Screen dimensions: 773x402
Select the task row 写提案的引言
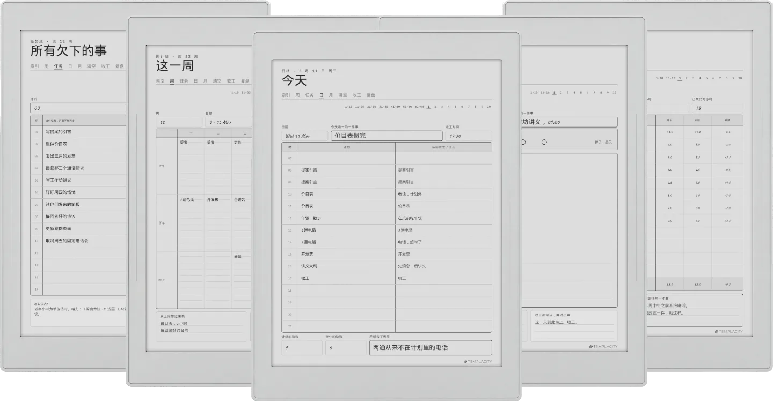coord(78,132)
